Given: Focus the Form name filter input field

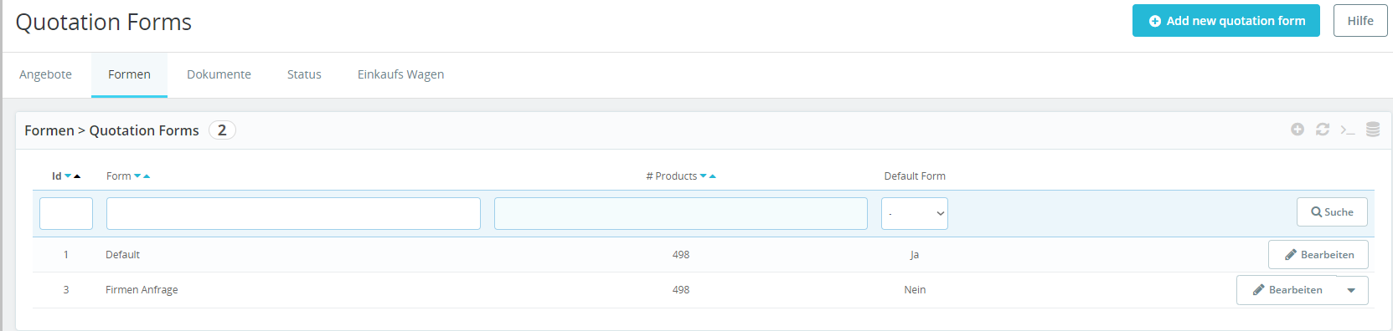Looking at the screenshot, I should tap(293, 213).
